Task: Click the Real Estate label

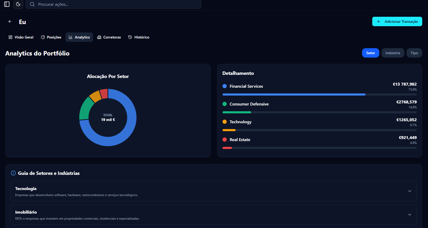Action: click(240, 140)
